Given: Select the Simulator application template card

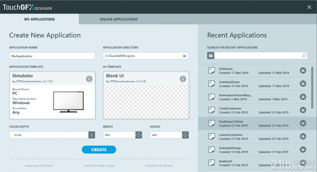Looking at the screenshot, I should click(x=52, y=95).
